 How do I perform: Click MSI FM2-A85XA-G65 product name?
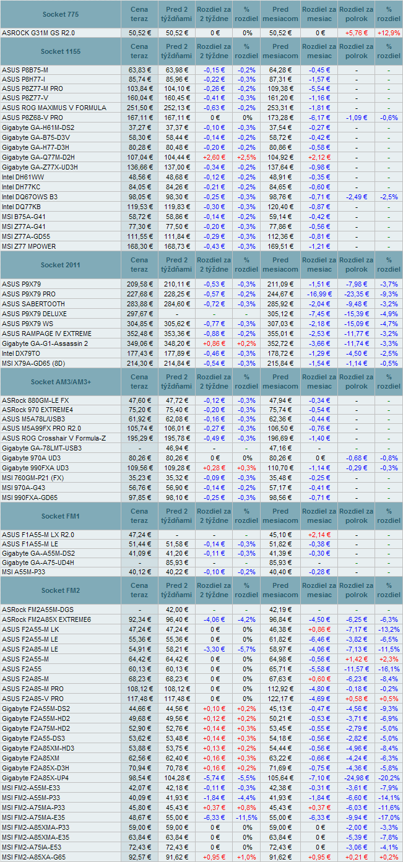click(35, 856)
